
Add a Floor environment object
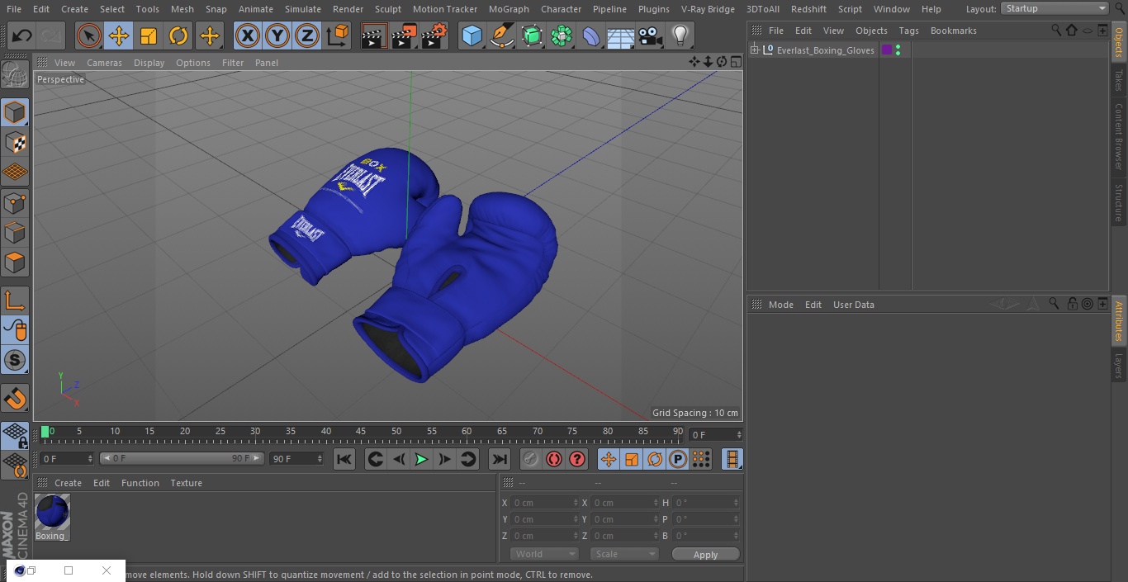pos(621,35)
